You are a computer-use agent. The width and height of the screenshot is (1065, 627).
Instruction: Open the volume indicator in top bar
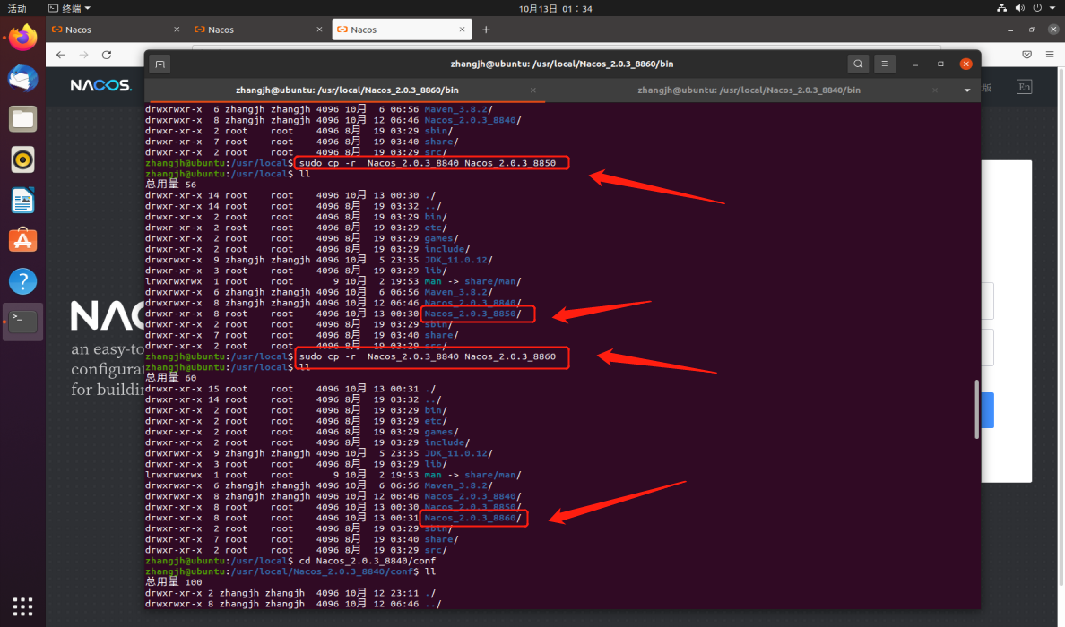click(x=1019, y=8)
